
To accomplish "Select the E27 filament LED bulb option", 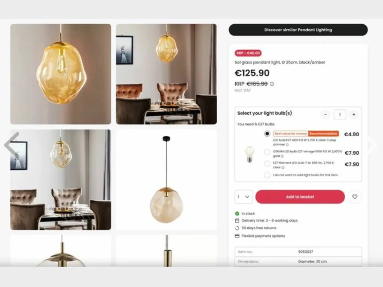I will 267,164.
